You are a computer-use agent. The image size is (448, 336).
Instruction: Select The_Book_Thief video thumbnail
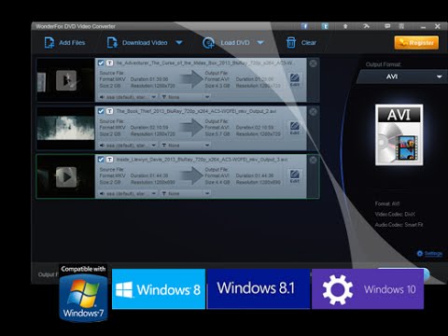point(65,128)
